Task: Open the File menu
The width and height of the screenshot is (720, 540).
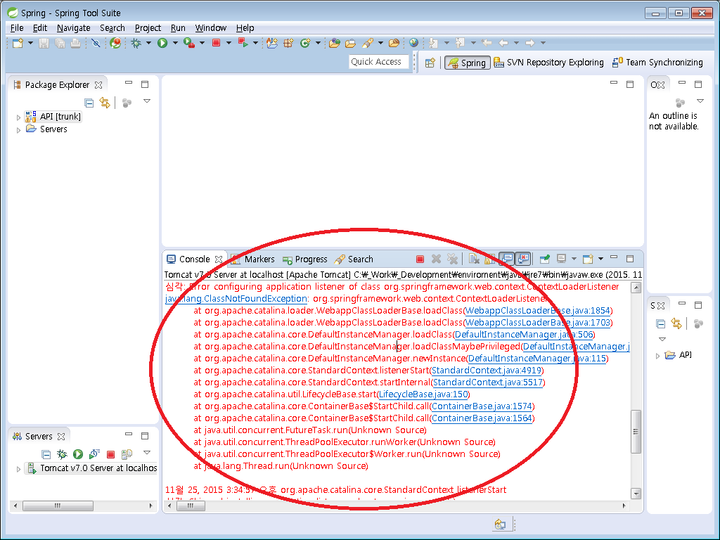Action: [17, 28]
